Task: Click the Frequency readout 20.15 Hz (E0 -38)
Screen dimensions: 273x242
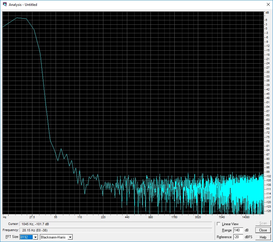Action: [x=116, y=230]
